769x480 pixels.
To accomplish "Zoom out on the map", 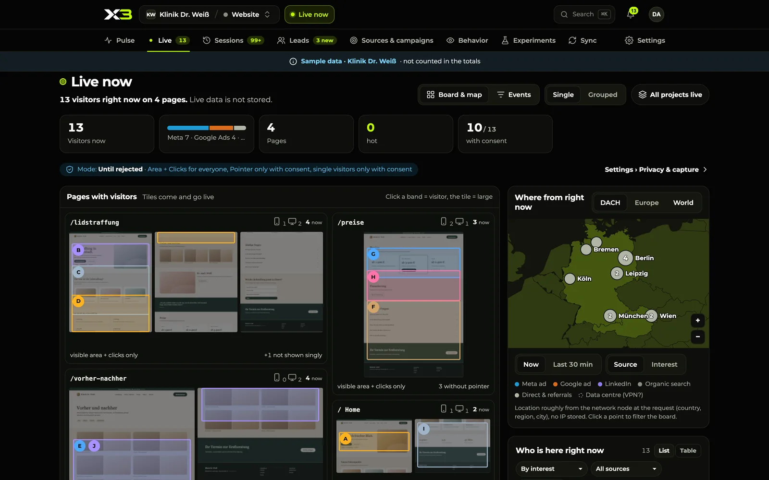I will click(x=698, y=336).
